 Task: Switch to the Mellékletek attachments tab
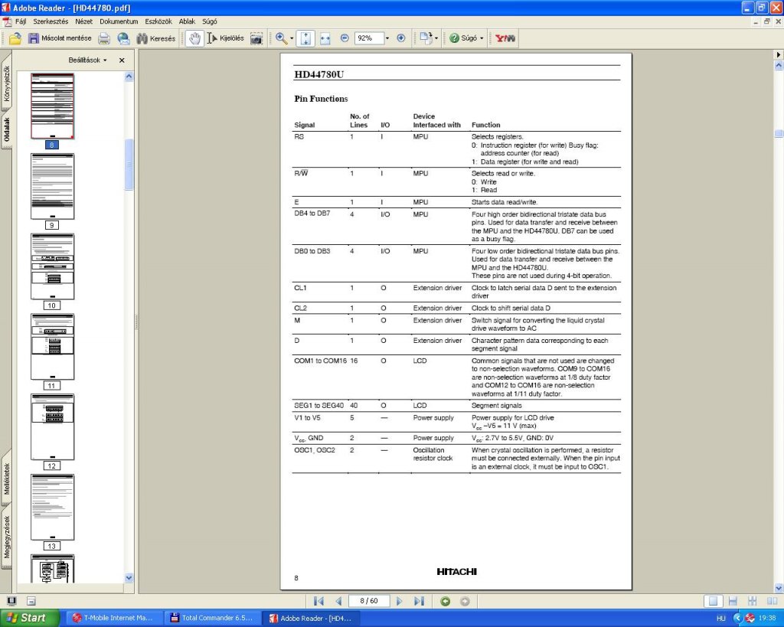coord(6,478)
